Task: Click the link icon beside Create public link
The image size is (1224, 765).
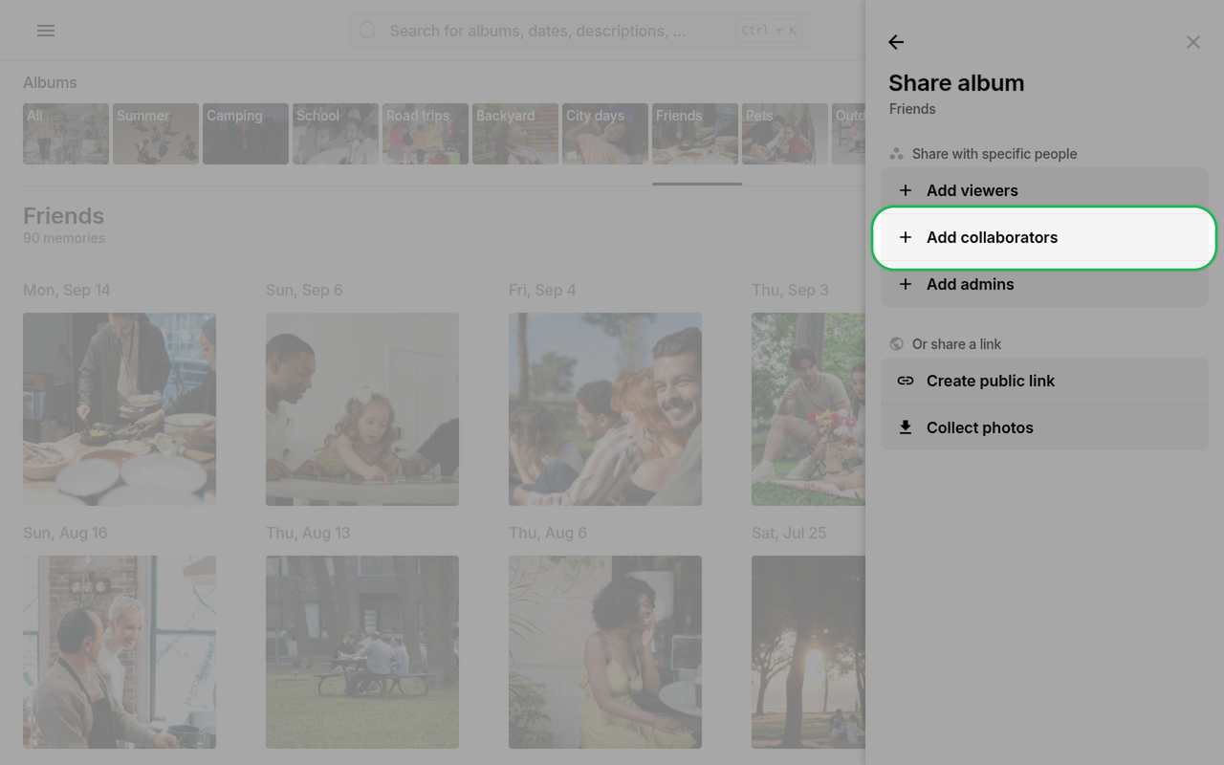Action: click(x=906, y=381)
